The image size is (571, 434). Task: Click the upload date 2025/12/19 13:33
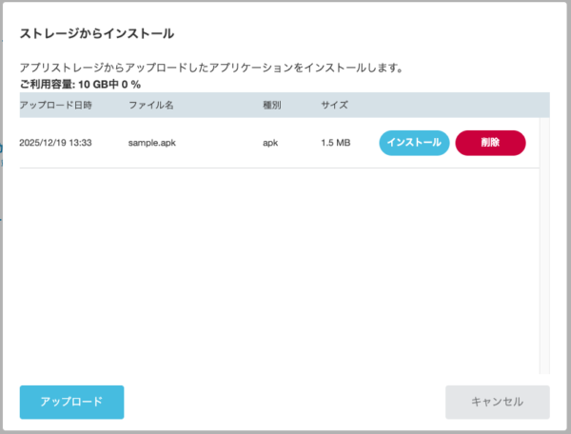[x=56, y=143]
